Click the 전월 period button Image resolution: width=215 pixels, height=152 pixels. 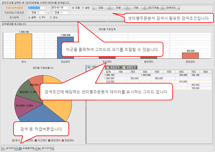[136, 8]
